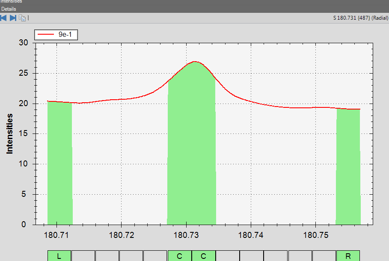
Task: Select the left green background region
Action: (59, 163)
